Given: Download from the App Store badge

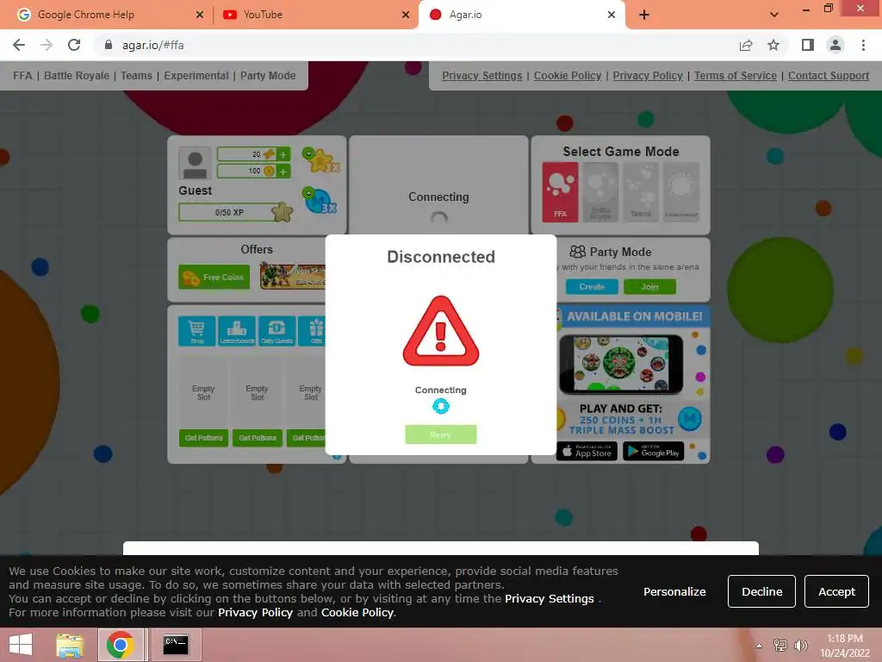Looking at the screenshot, I should [x=587, y=452].
